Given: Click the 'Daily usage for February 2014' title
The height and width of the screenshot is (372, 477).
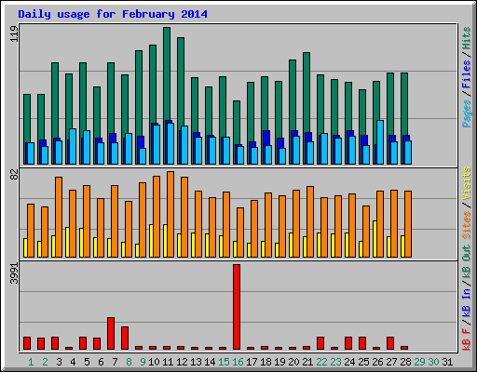Looking at the screenshot, I should [113, 14].
